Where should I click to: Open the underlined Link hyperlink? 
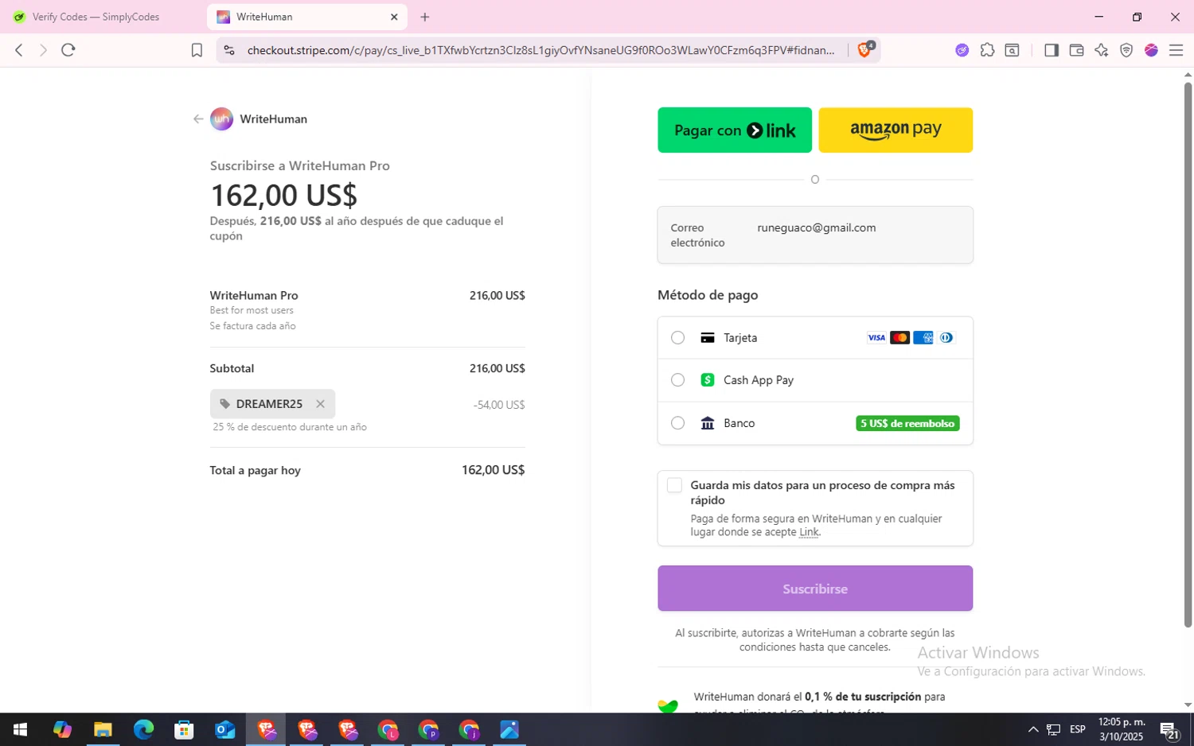pyautogui.click(x=809, y=532)
